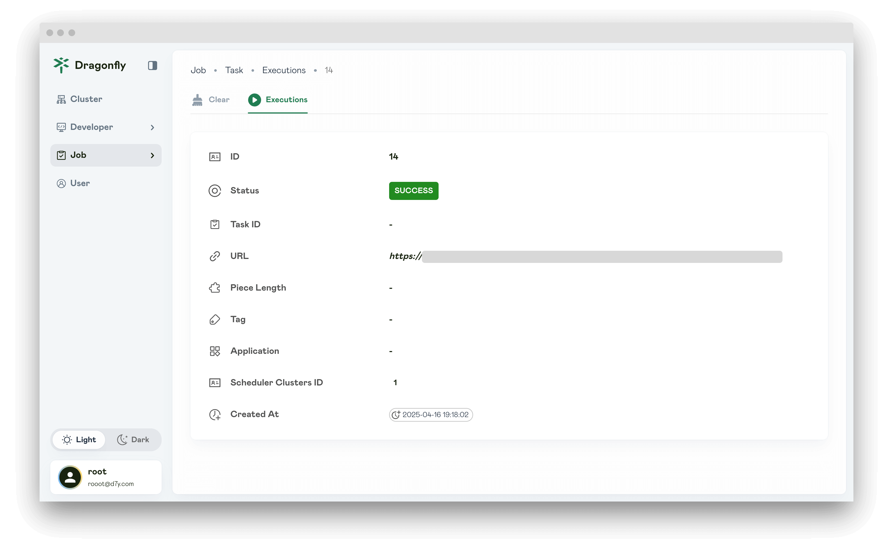This screenshot has height=558, width=893.
Task: Select the Job menu item
Action: [x=106, y=155]
